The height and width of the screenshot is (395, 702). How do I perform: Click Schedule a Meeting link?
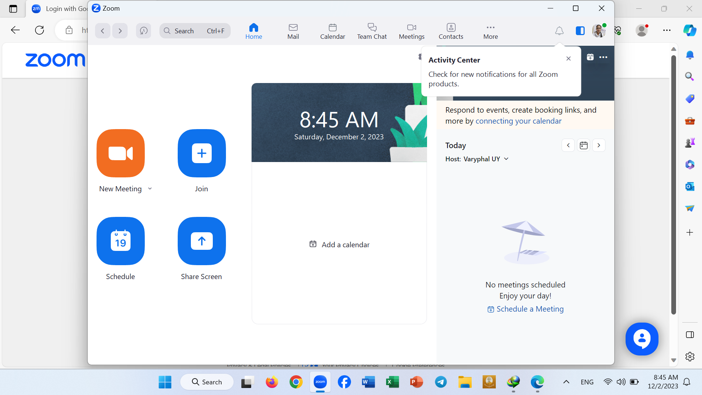[525, 309]
